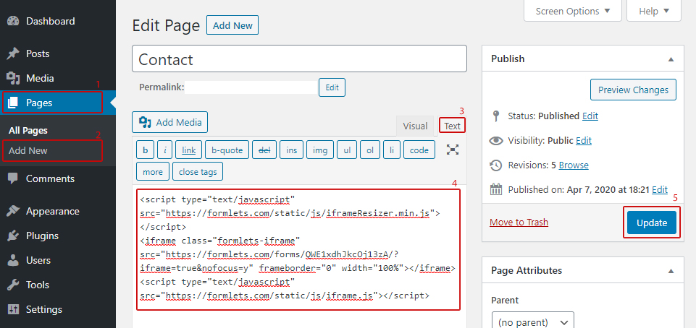Insert unordered list with ul button
Viewport: 696px width, 328px height.
(347, 150)
